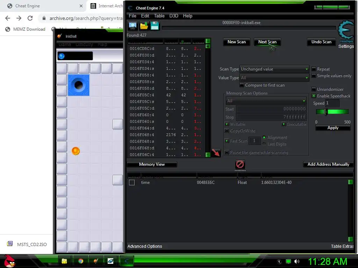Click the blue ball in InkBall queue
Screen dimensions: 358x268
[61, 56]
